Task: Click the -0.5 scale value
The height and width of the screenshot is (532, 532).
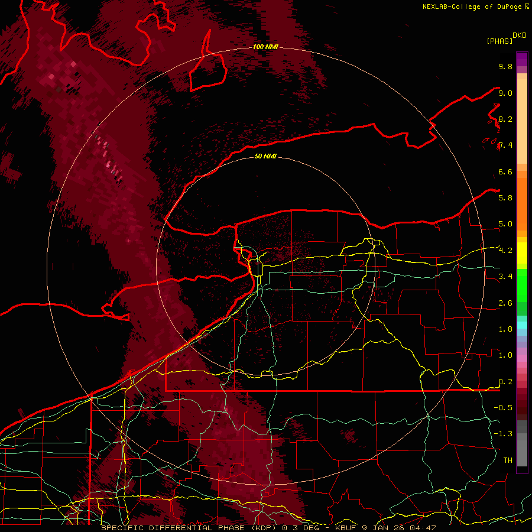Action: coord(503,407)
